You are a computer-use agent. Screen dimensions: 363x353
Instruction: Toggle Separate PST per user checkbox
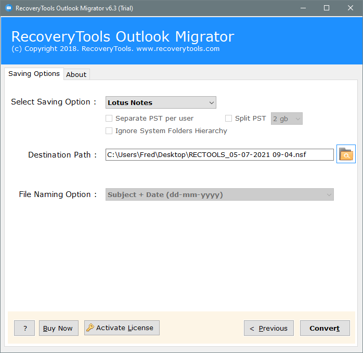pos(109,119)
